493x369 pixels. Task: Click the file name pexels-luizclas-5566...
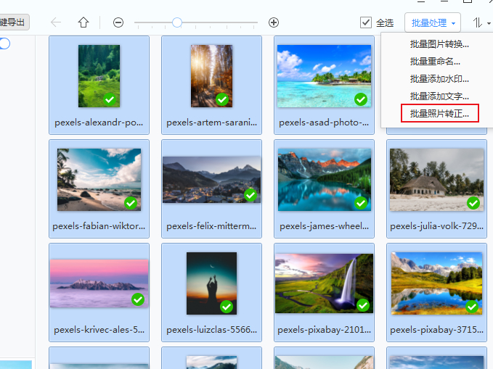pos(211,330)
